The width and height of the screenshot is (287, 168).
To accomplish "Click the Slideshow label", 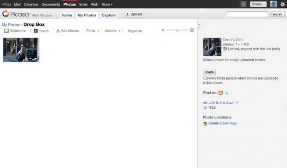I will pyautogui.click(x=18, y=31).
